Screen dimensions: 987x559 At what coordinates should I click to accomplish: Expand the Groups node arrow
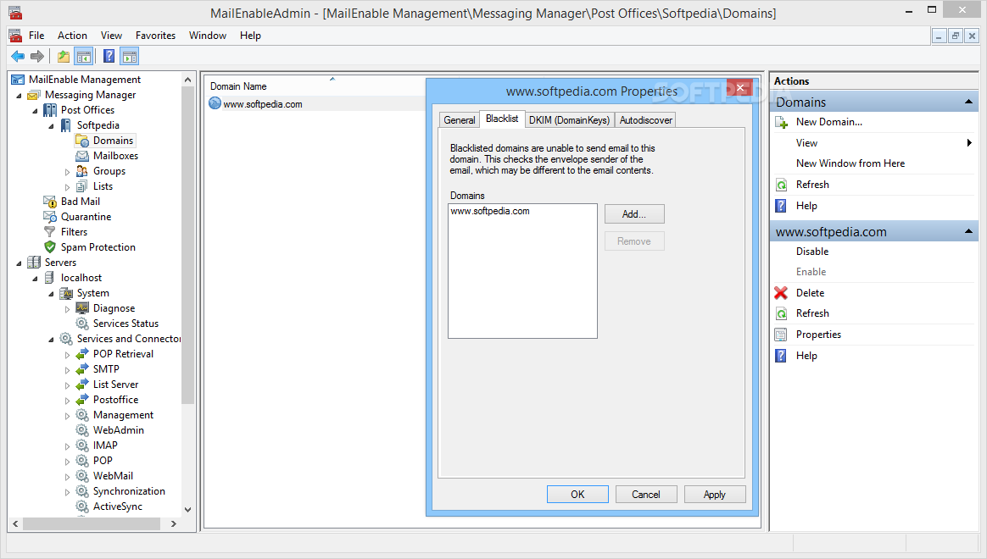click(x=67, y=172)
